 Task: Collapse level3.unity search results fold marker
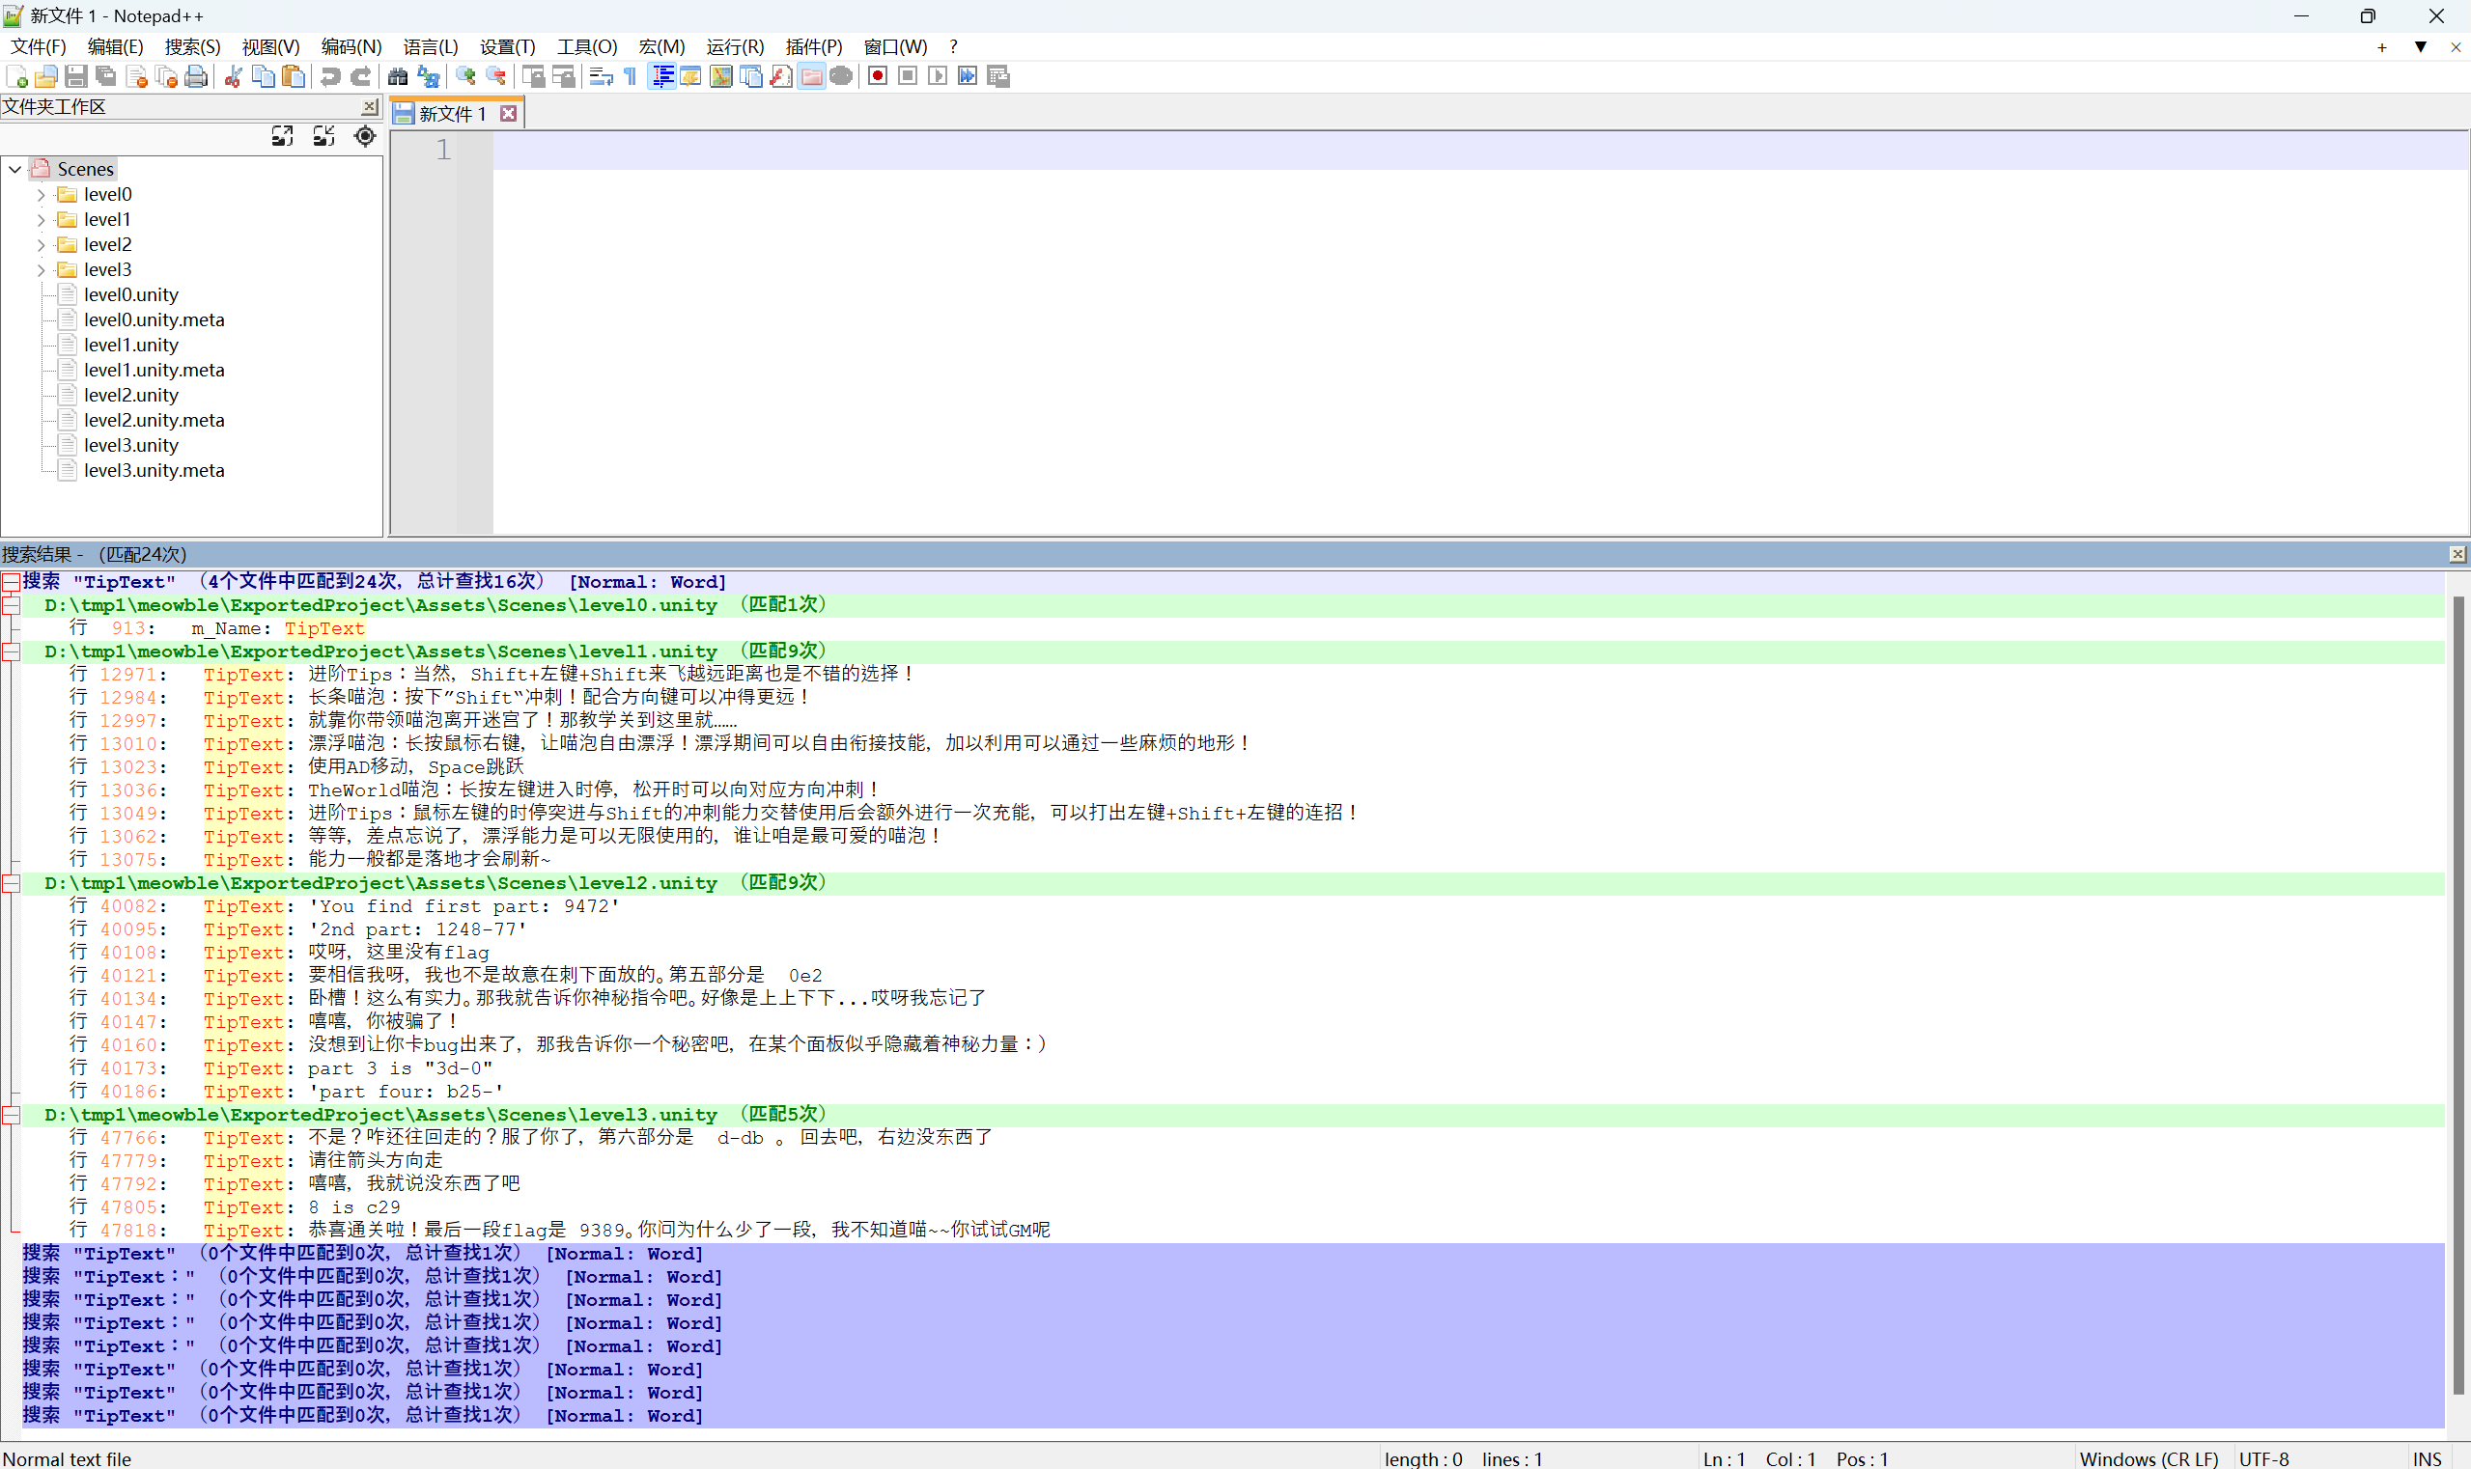[x=11, y=1115]
